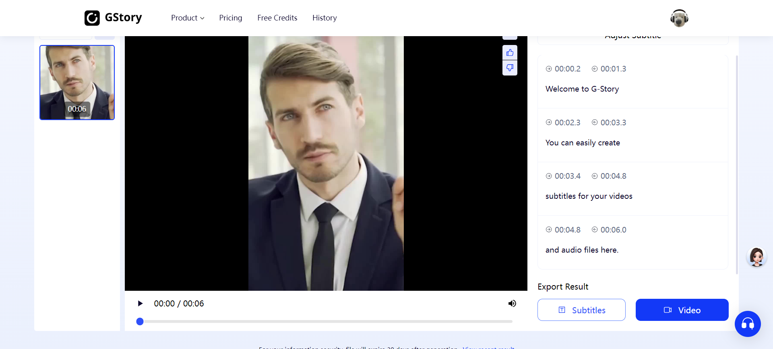Open the assistant avatar chat

point(756,257)
